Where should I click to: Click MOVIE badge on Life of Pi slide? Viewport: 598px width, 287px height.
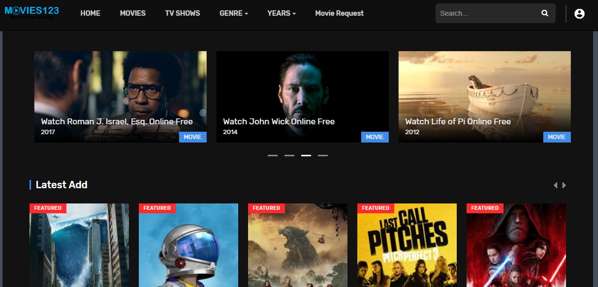click(x=557, y=137)
